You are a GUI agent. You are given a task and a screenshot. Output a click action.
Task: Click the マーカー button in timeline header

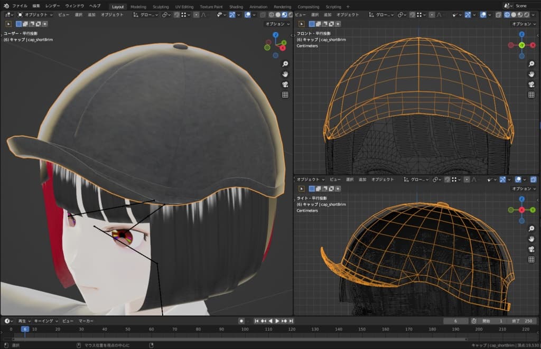point(86,321)
